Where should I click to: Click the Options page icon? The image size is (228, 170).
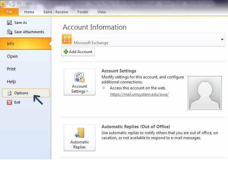click(9, 93)
